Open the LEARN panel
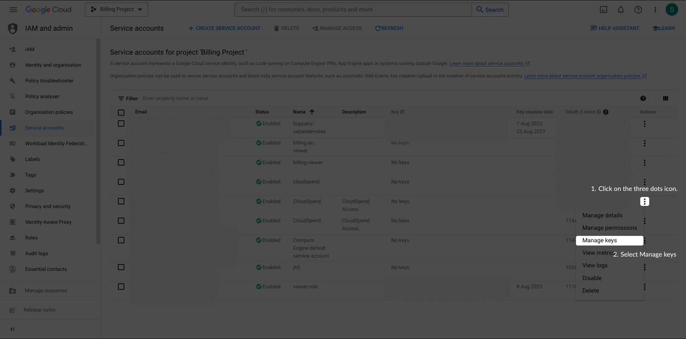Image resolution: width=686 pixels, height=339 pixels. coord(663,28)
